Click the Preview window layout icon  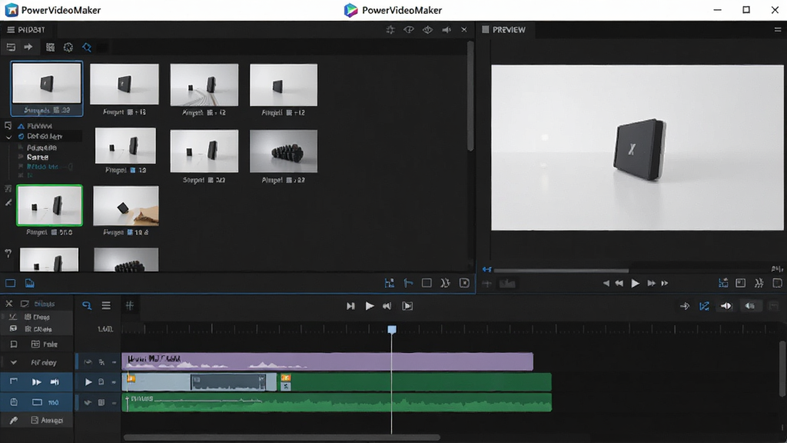coord(740,283)
